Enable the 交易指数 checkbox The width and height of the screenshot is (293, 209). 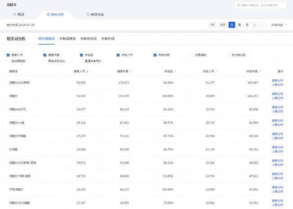click(192, 55)
